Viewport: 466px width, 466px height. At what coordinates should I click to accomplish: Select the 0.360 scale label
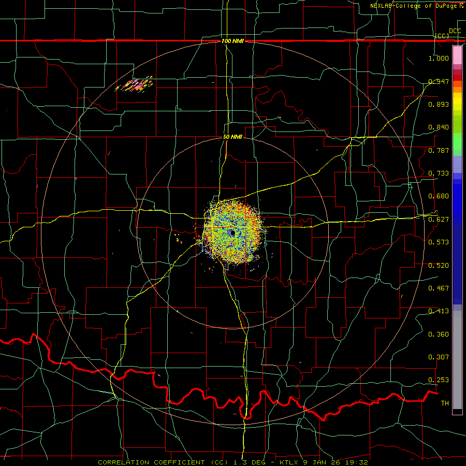(439, 334)
